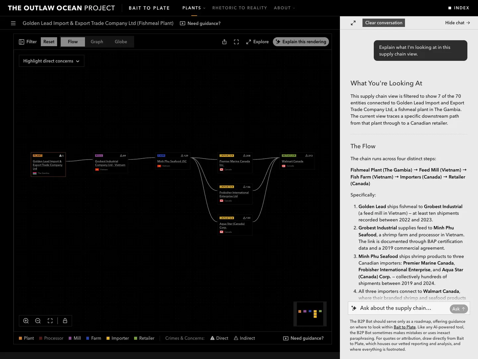
Task: Toggle the canvas lock icon
Action: click(x=65, y=321)
